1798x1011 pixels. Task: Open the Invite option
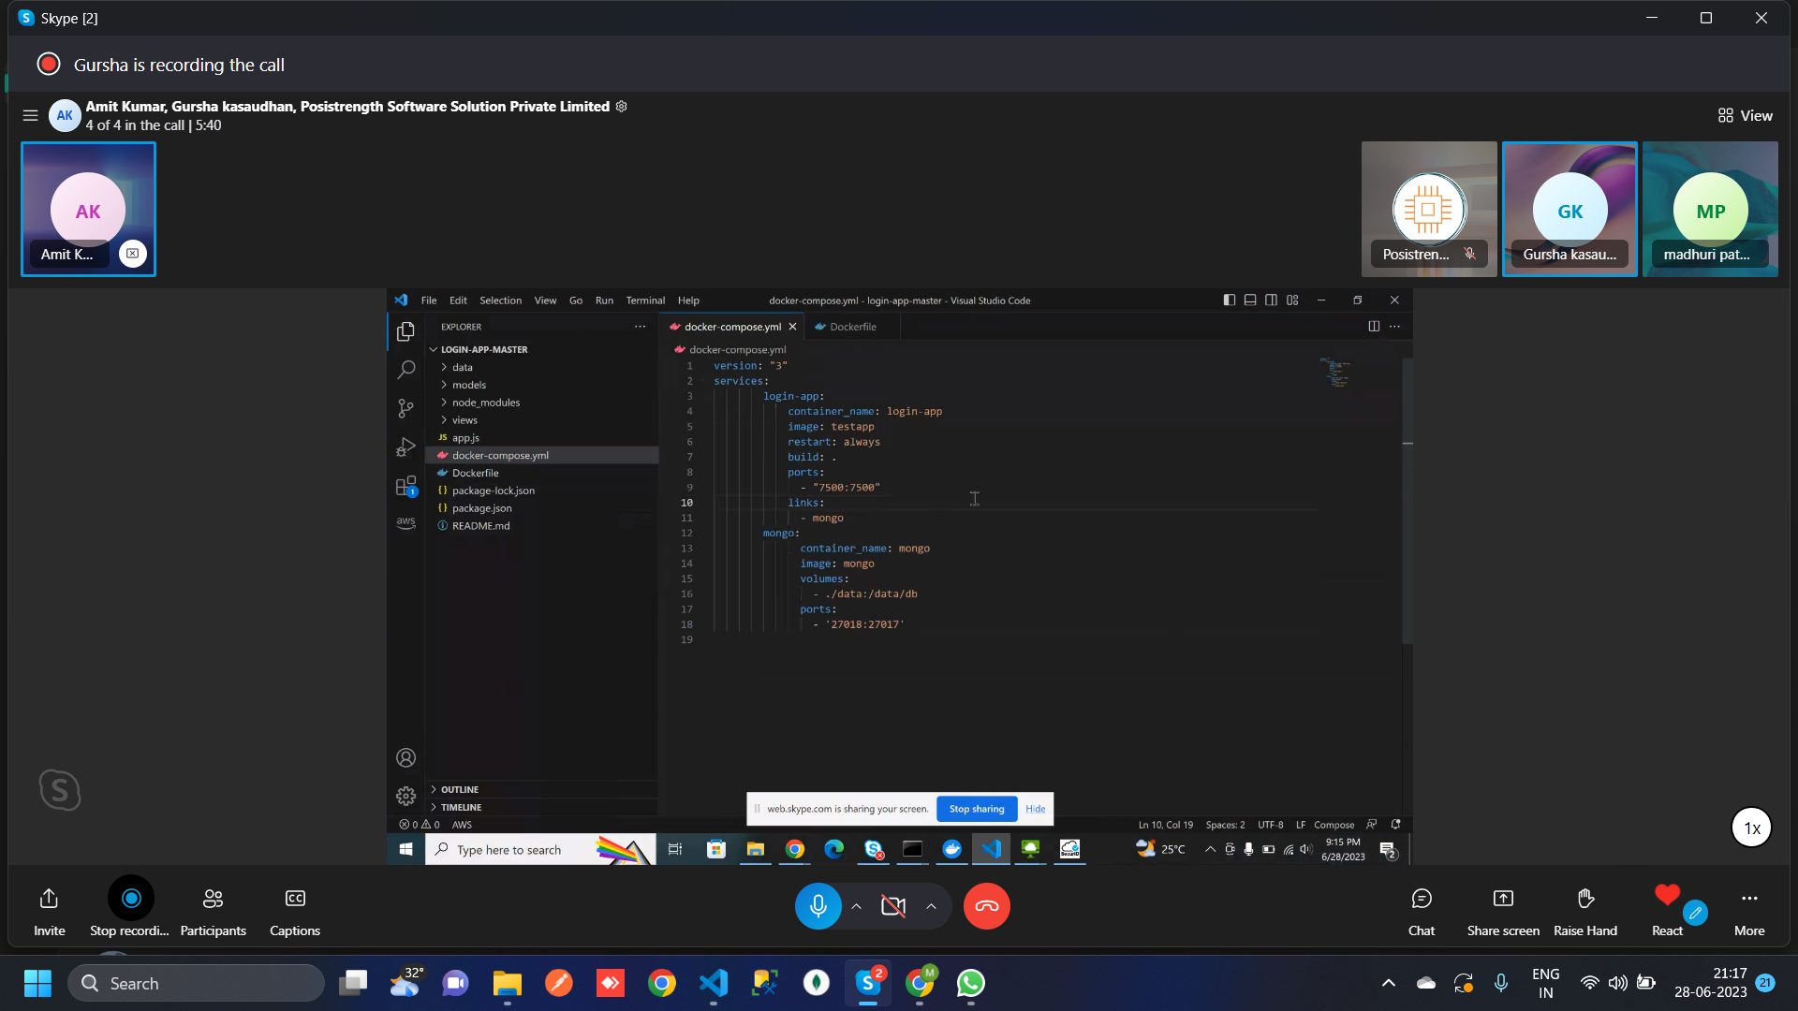[49, 911]
